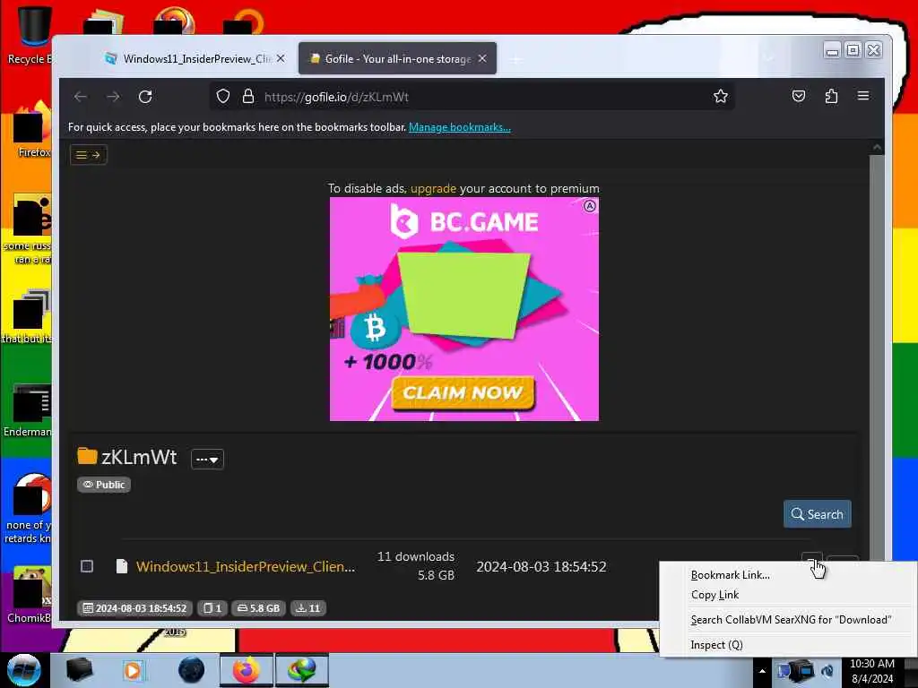
Task: Click the 11 downloads count badge
Action: coord(308,608)
